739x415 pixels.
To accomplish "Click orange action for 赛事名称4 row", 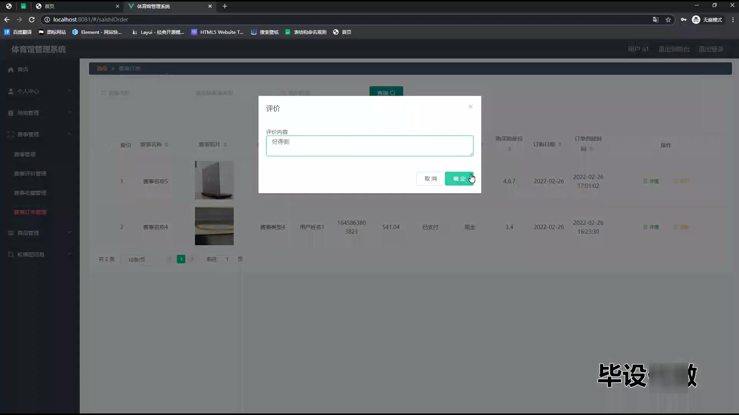I will click(681, 227).
